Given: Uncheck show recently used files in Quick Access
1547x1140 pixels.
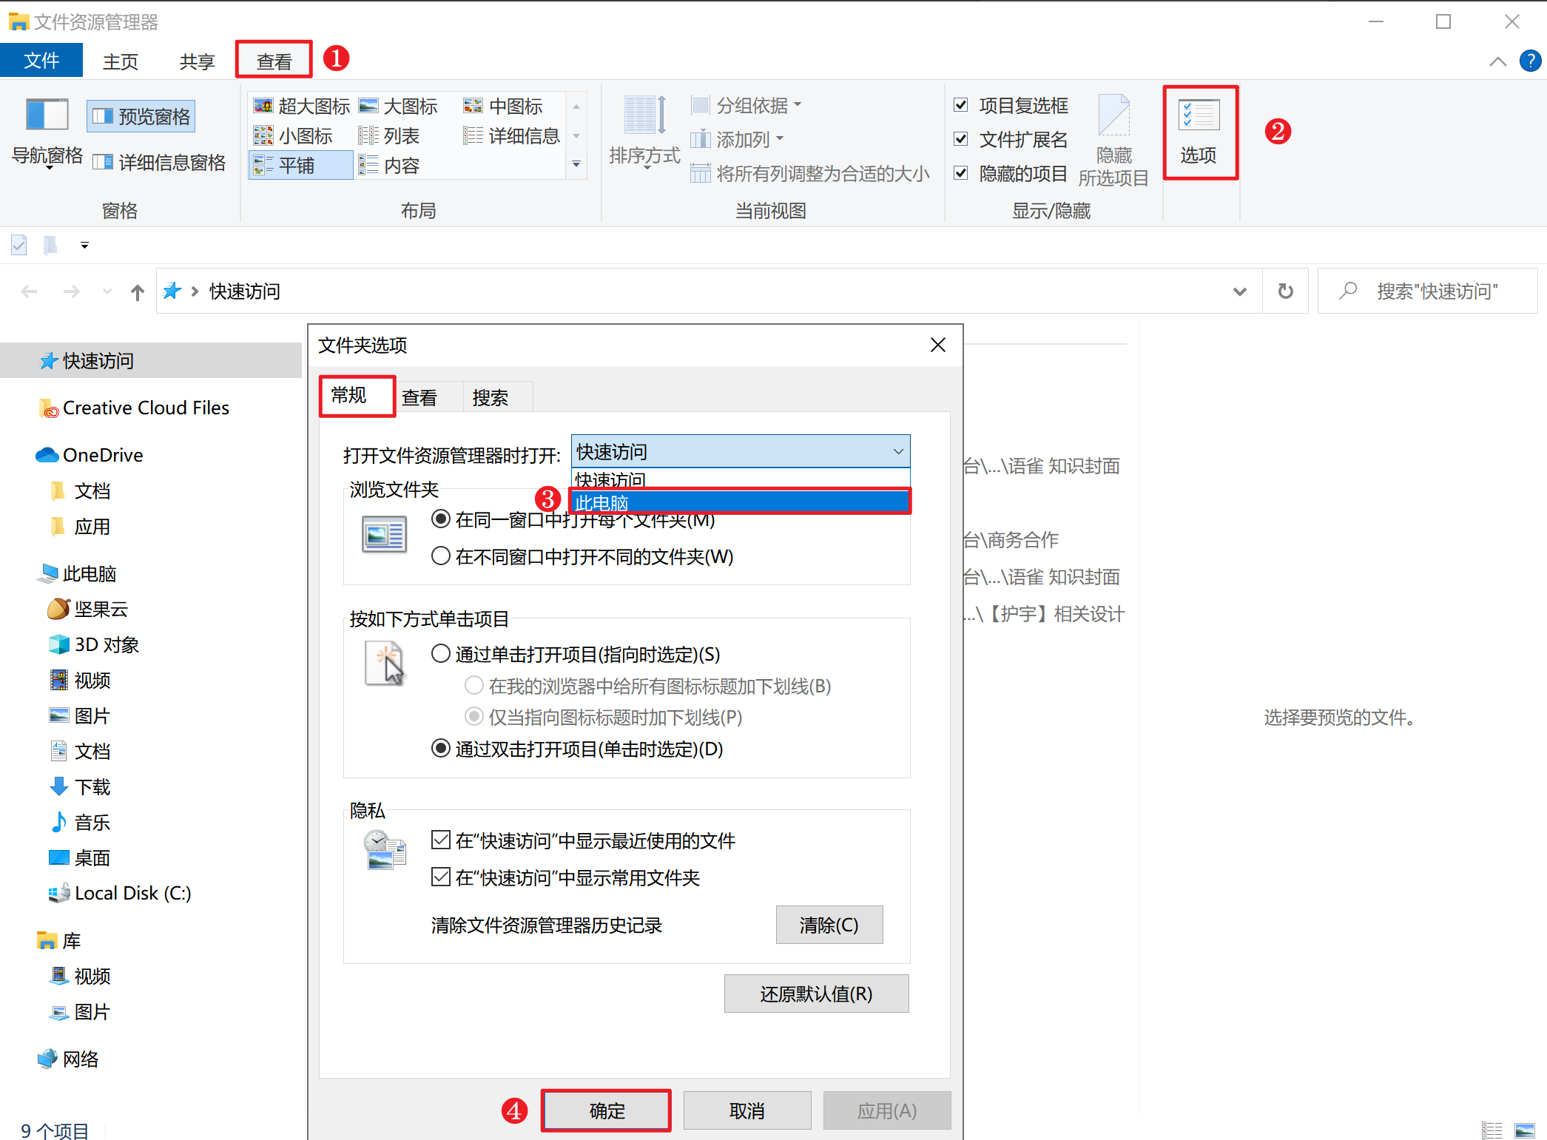Looking at the screenshot, I should pos(441,840).
